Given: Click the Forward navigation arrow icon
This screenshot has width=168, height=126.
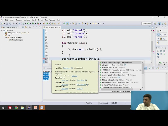Looking at the screenshot, I should pos(101,23).
